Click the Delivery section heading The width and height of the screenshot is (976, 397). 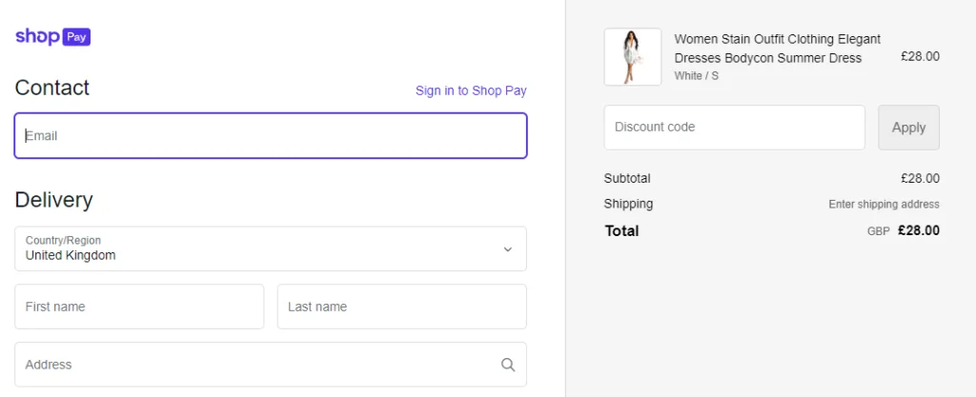click(x=53, y=200)
